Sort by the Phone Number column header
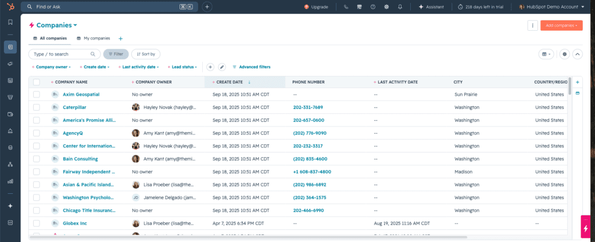This screenshot has height=242, width=595. (x=308, y=82)
